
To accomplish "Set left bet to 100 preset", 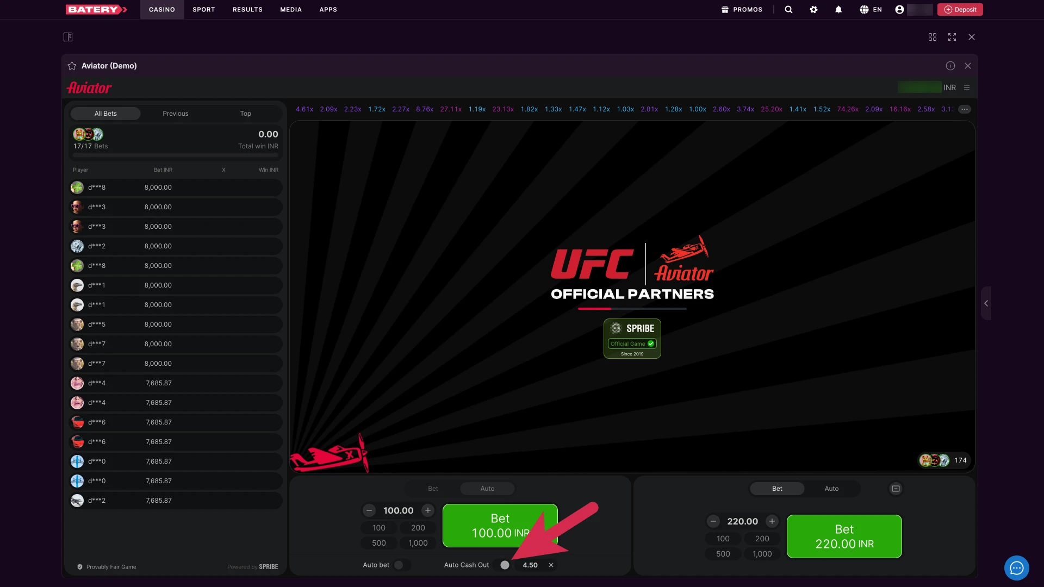I will pos(379,528).
